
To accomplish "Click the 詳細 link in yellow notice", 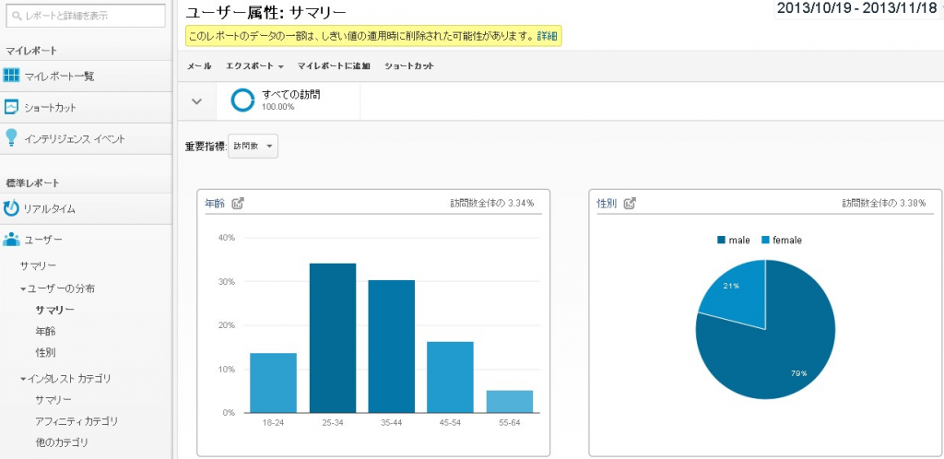I will tap(548, 36).
